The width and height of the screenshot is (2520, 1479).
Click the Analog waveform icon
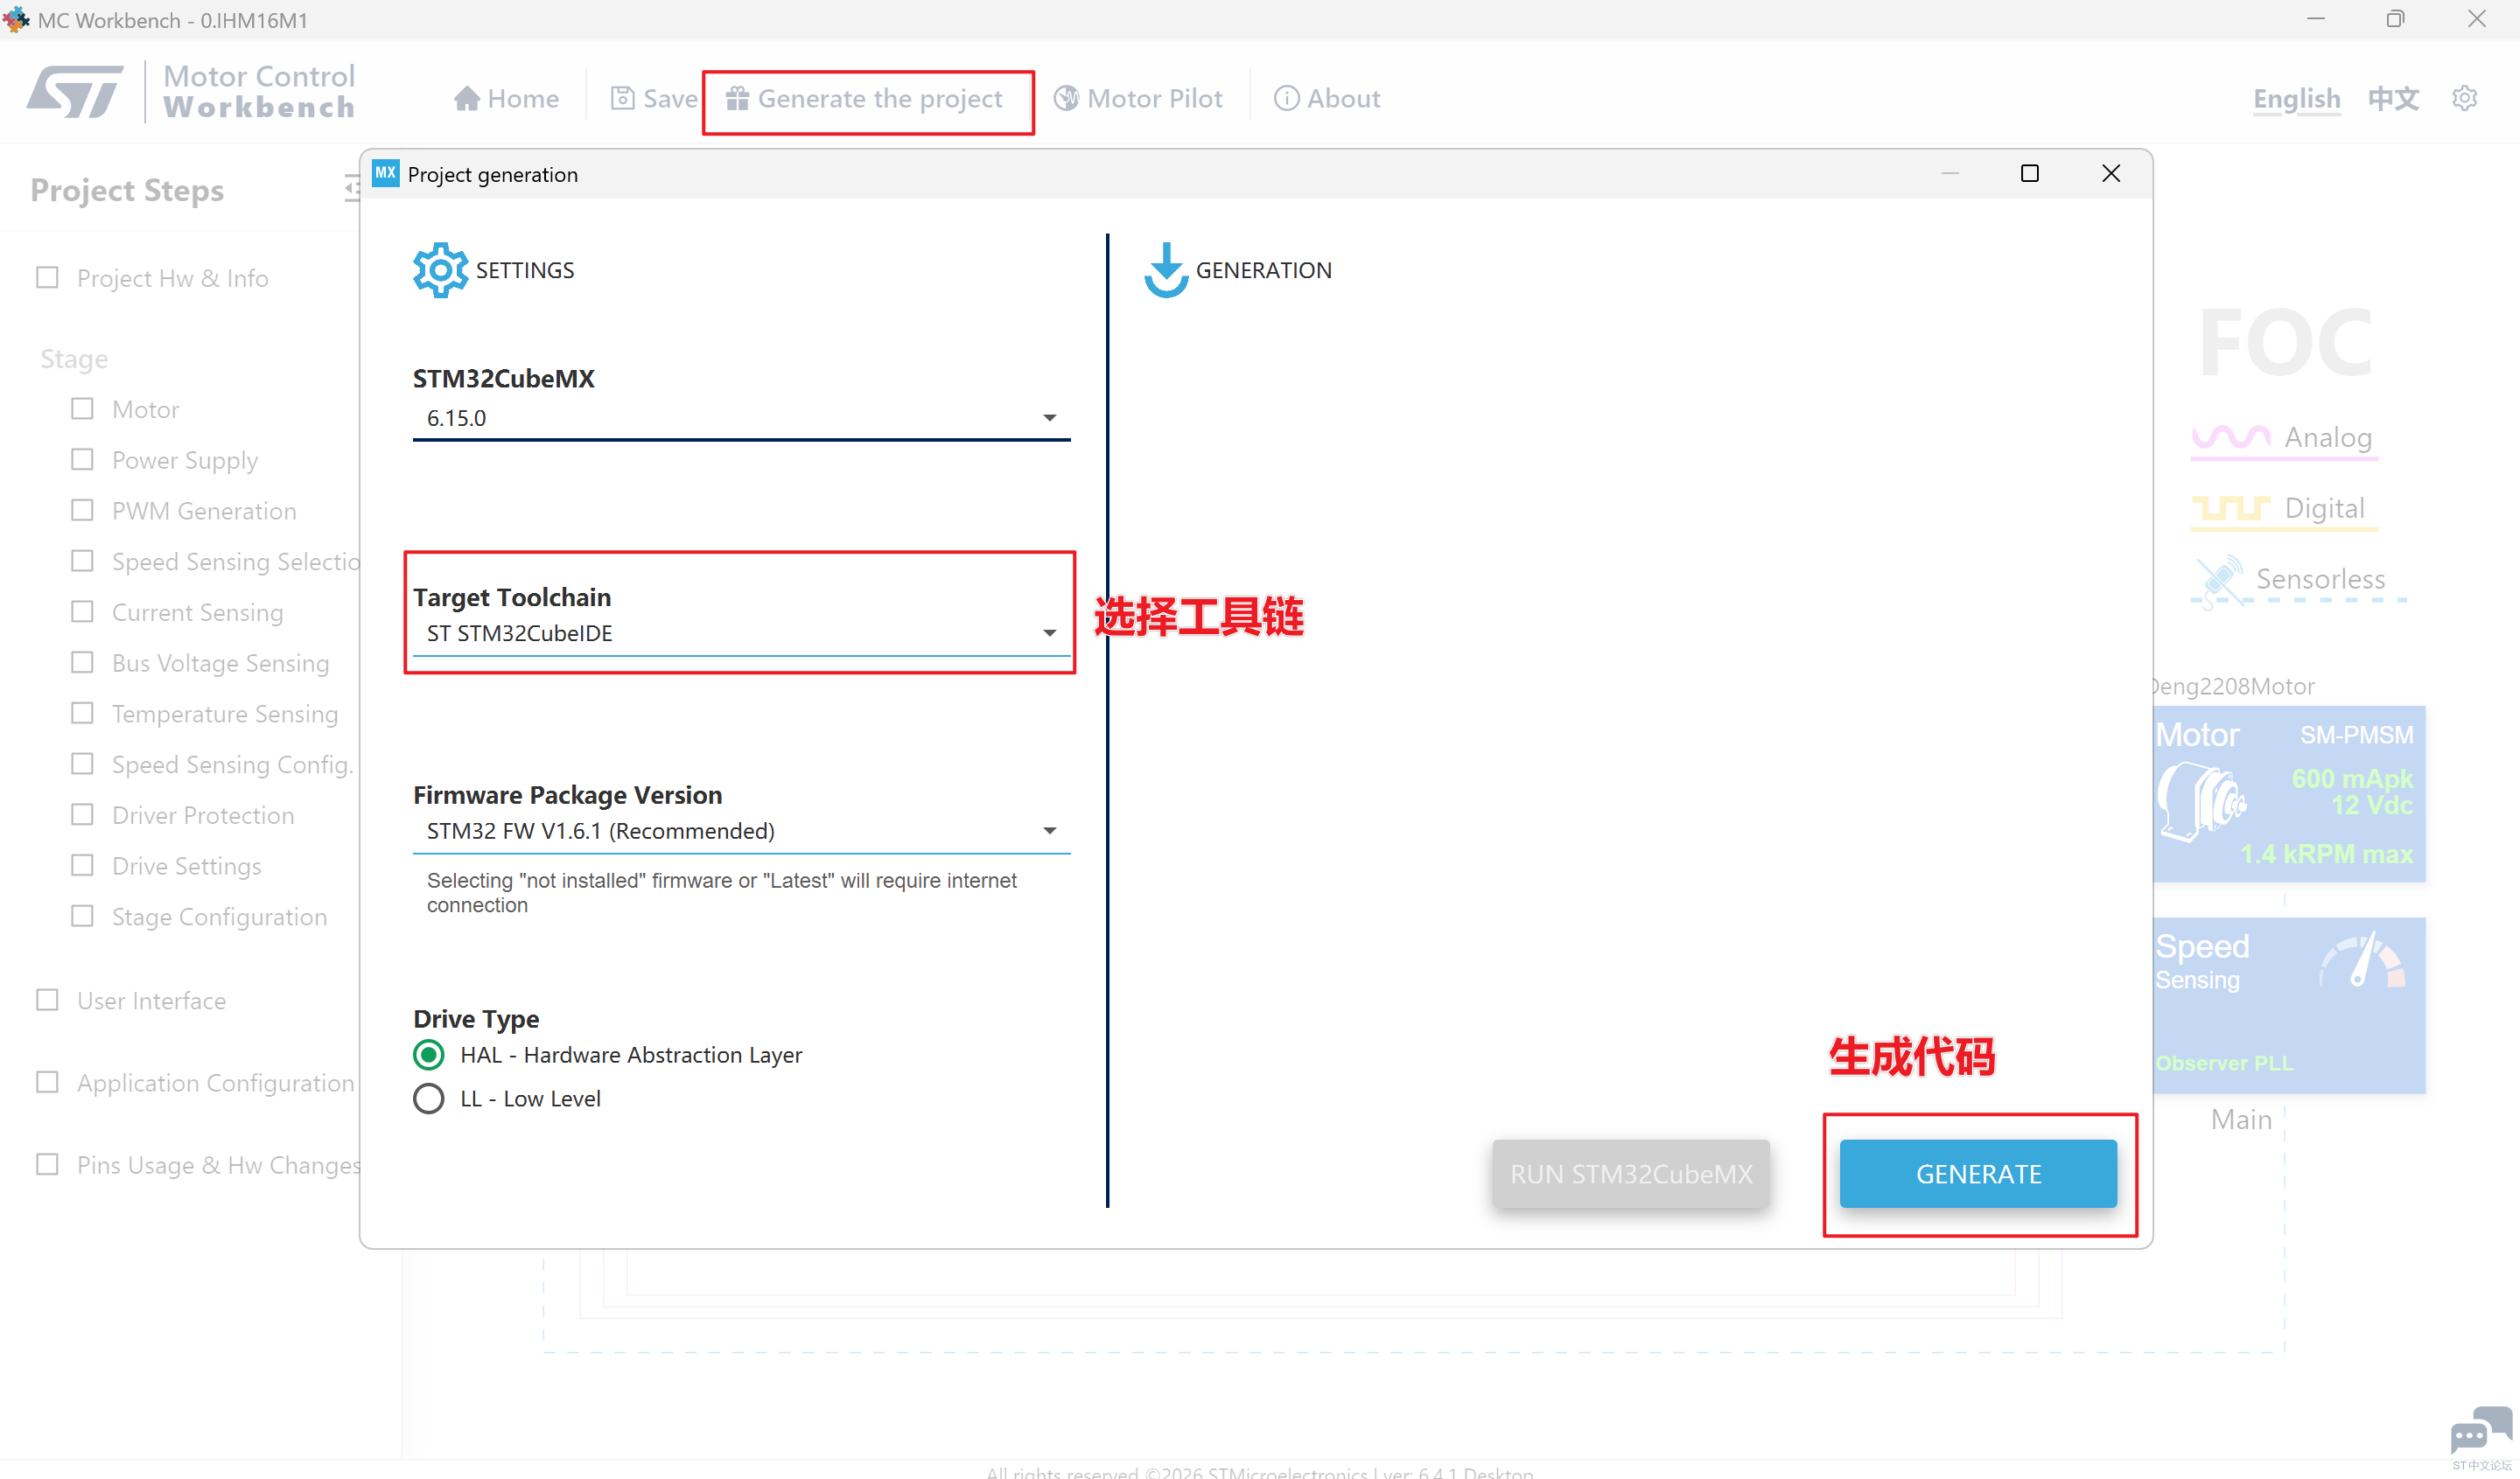point(2231,436)
